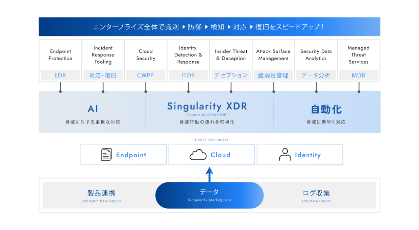This screenshot has width=419, height=230.
Task: Open Attack Surface Management card
Action: click(273, 61)
